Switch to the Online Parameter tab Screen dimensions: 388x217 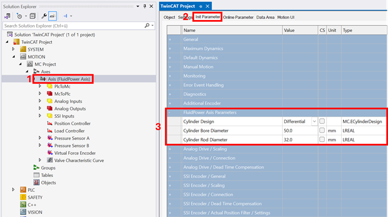[239, 17]
